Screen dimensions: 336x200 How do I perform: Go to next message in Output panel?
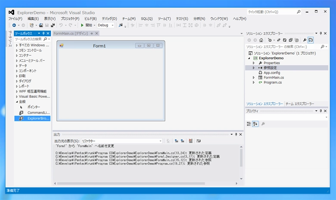pos(182,141)
